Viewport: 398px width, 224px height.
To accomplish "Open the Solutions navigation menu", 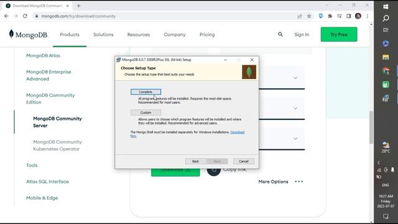I will click(x=103, y=35).
